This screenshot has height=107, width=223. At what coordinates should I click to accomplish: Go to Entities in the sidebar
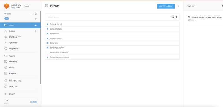pyautogui.click(x=12, y=31)
